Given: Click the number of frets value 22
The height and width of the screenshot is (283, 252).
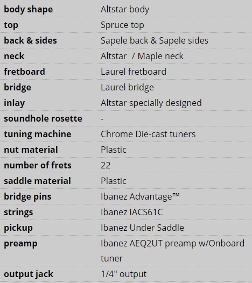Looking at the screenshot, I should 106,165.
